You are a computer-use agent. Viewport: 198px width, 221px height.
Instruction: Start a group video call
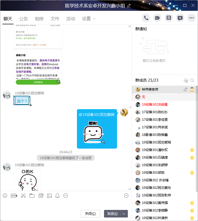coord(157,18)
